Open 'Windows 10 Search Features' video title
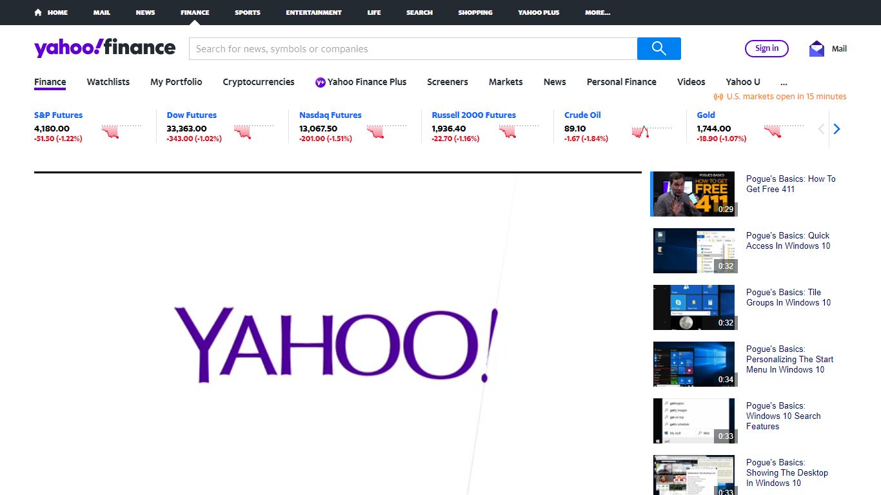 [784, 416]
